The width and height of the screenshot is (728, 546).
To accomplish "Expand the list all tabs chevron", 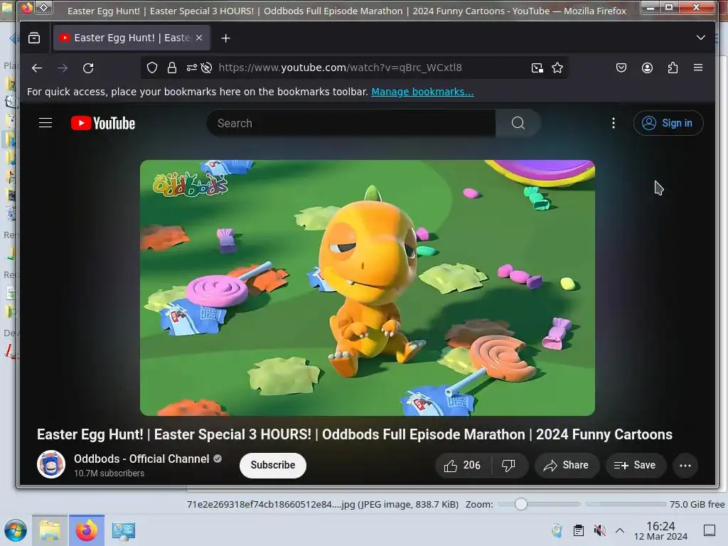I will tap(700, 38).
